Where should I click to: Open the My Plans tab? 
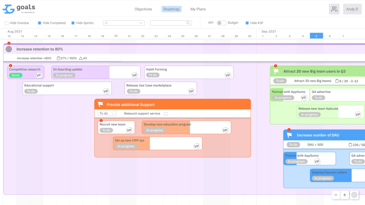[198, 9]
